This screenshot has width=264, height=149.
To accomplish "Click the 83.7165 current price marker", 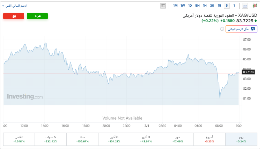I will tap(248, 72).
